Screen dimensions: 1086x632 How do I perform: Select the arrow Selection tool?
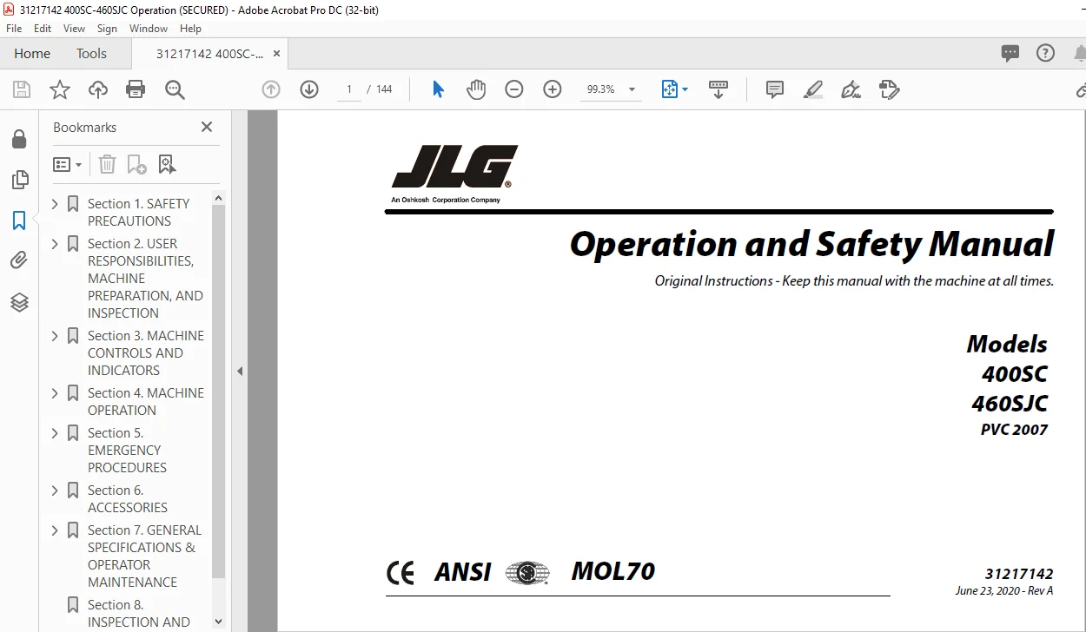coord(438,89)
